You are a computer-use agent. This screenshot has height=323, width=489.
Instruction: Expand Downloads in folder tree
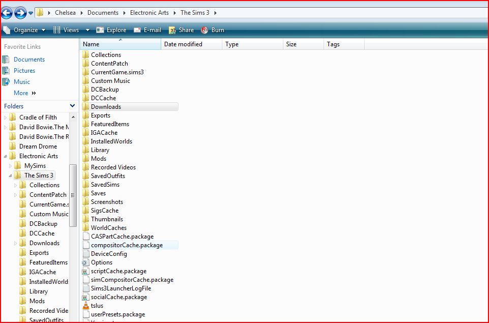(15, 243)
